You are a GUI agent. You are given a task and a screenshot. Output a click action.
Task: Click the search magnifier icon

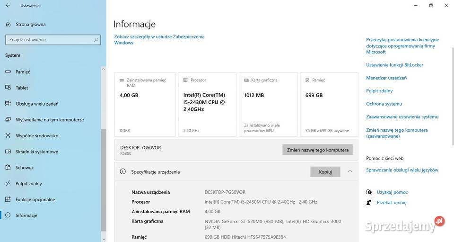[x=96, y=40]
